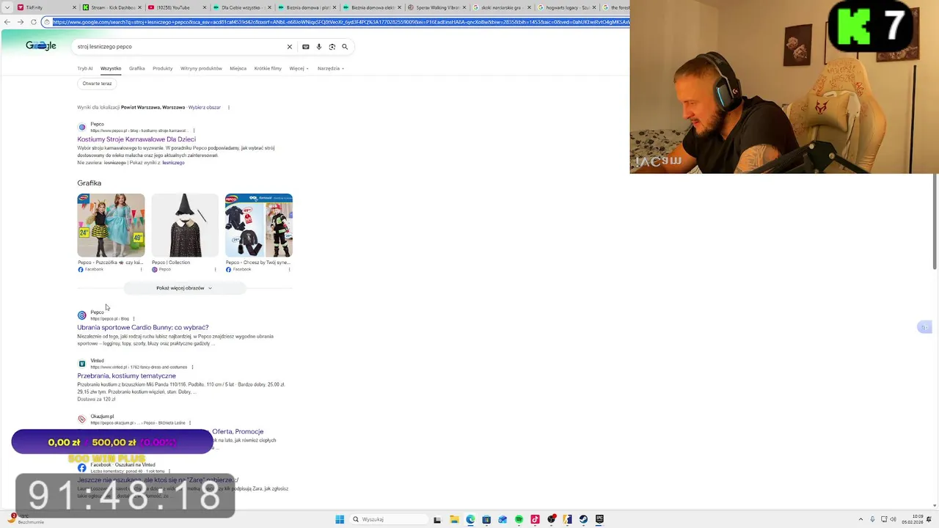Screen dimensions: 939x528
Task: Click inside the Google search query field
Action: click(180, 46)
